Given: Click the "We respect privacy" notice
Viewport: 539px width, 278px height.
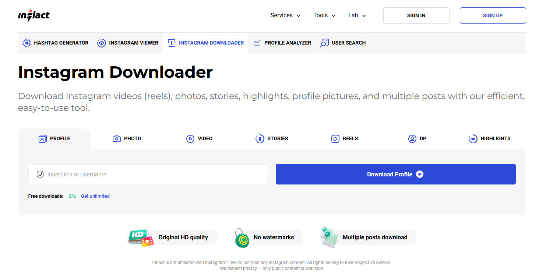Looking at the screenshot, I should point(272,268).
